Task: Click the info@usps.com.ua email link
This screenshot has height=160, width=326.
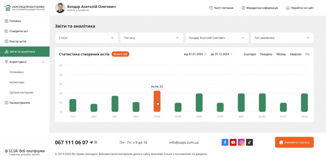Action: pyautogui.click(x=184, y=143)
